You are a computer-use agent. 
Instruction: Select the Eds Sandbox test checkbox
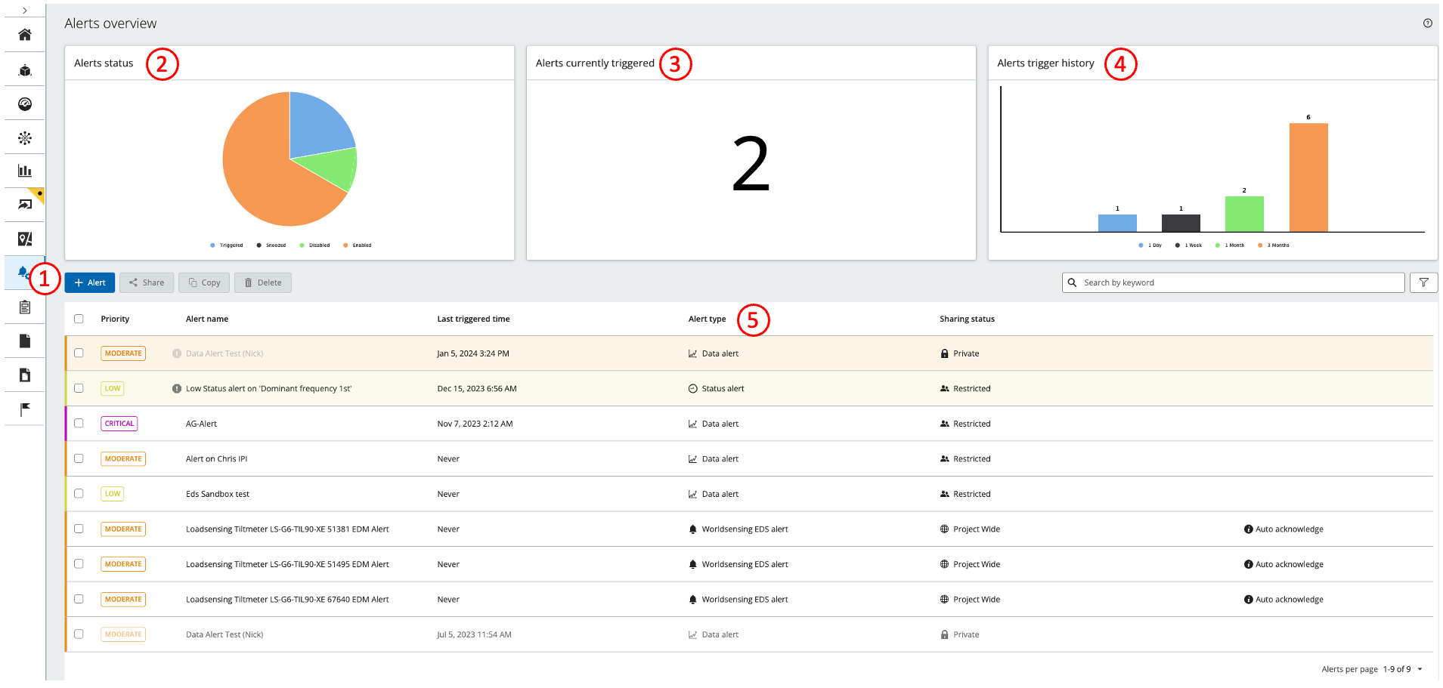(x=79, y=494)
